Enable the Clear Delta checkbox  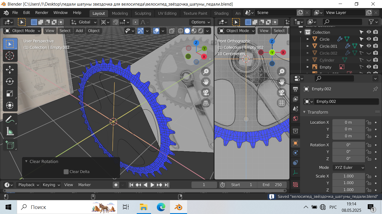pyautogui.click(x=66, y=172)
